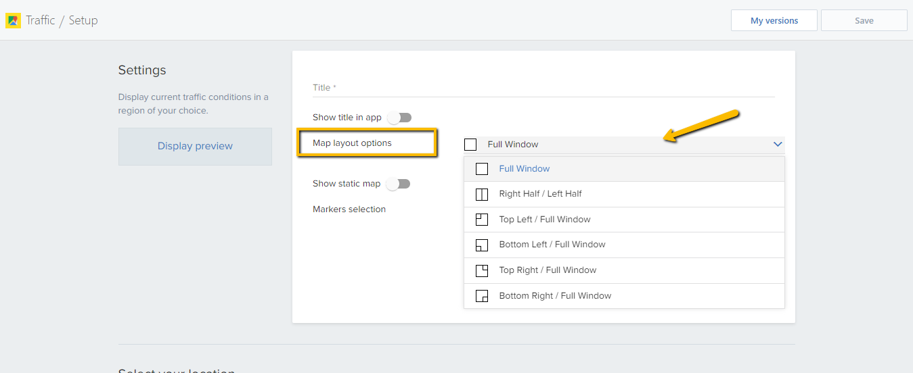This screenshot has width=913, height=373.
Task: Click the Right Half / Left Half layout icon
Action: point(482,195)
